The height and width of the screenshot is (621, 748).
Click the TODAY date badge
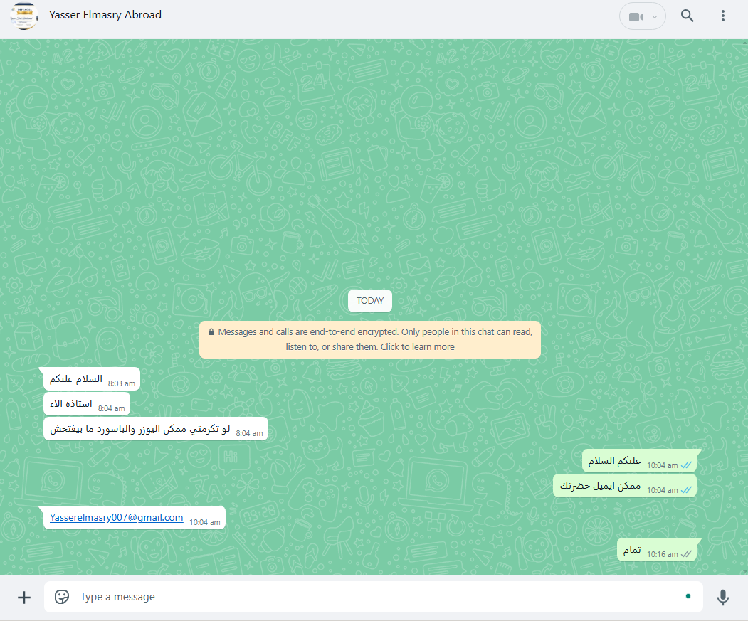pyautogui.click(x=369, y=300)
